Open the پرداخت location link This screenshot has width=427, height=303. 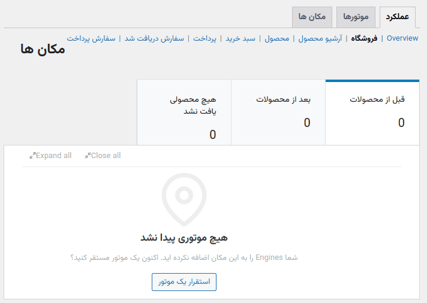[x=205, y=38]
